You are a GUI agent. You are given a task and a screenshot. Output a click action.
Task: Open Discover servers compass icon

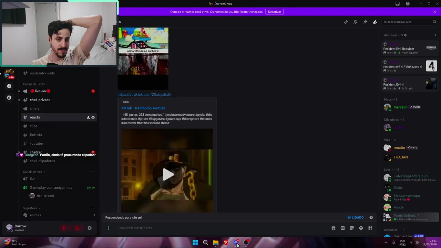9,97
